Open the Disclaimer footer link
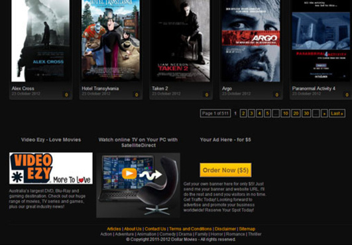The height and width of the screenshot is (245, 352). pyautogui.click(x=225, y=229)
